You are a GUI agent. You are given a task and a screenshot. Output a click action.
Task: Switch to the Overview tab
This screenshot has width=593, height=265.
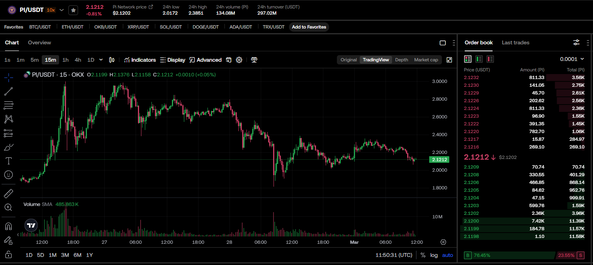click(39, 42)
